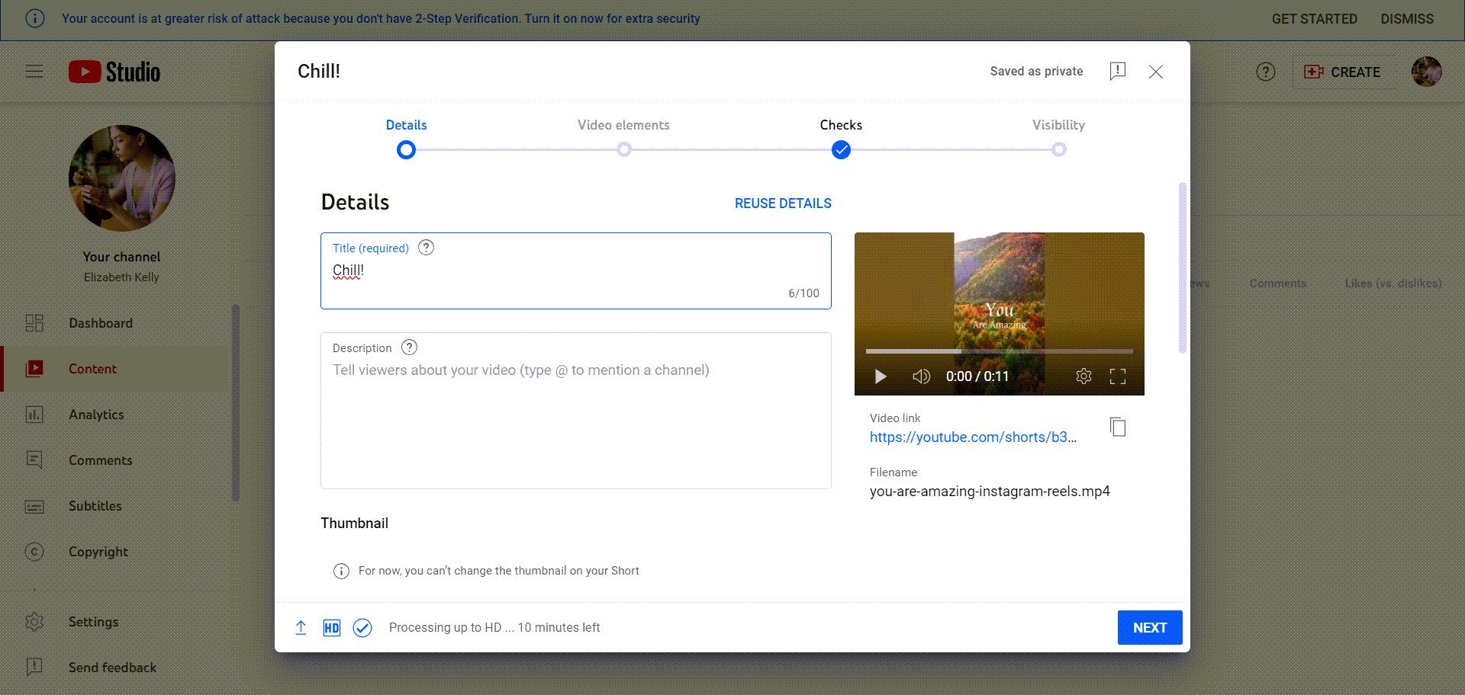Click the NEXT button
This screenshot has width=1465, height=695.
point(1150,627)
